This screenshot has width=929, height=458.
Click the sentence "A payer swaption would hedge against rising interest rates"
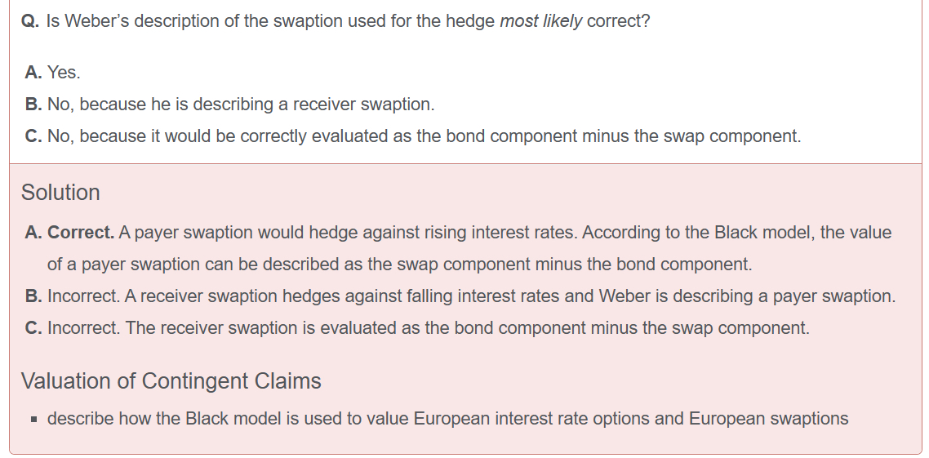coord(349,233)
